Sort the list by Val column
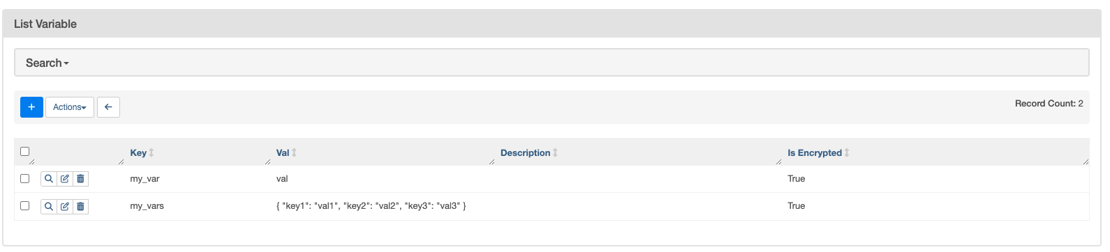Image resolution: width=1110 pixels, height=252 pixels. point(283,152)
